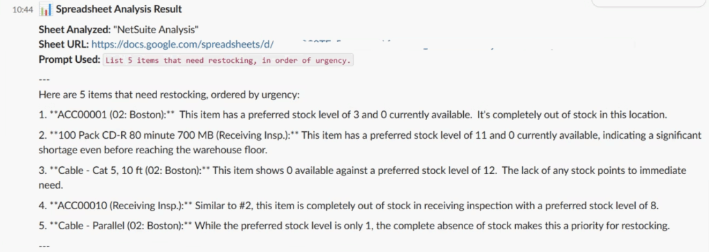Viewport: 709px width, 252px height.
Task: Click the blurred portion of the sheet URL
Action: 454,45
